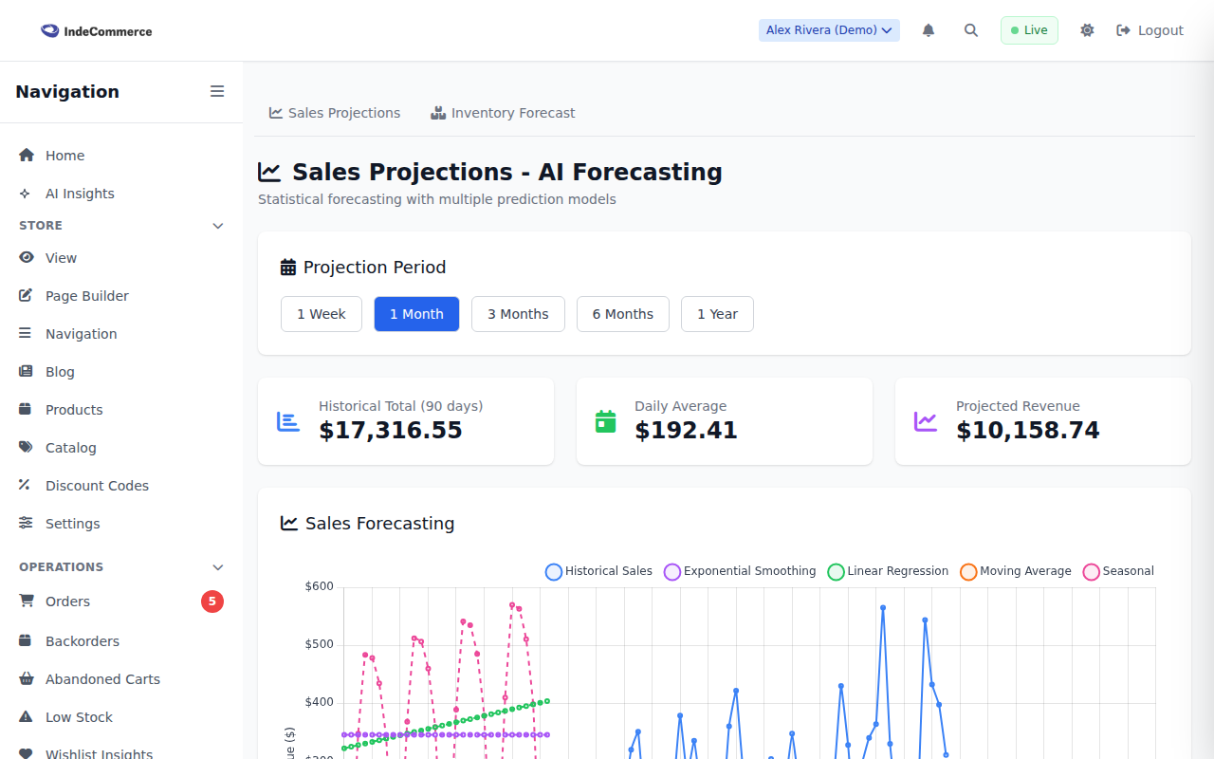Switch to the Sales Projections tab
The height and width of the screenshot is (759, 1214).
(x=335, y=113)
